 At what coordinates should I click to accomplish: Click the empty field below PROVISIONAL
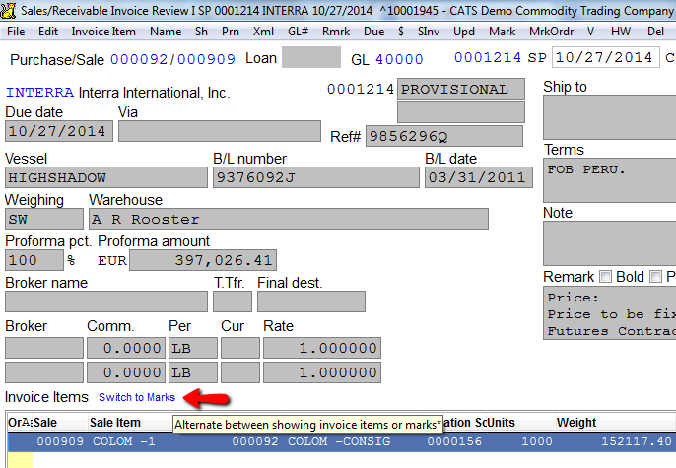(x=461, y=112)
